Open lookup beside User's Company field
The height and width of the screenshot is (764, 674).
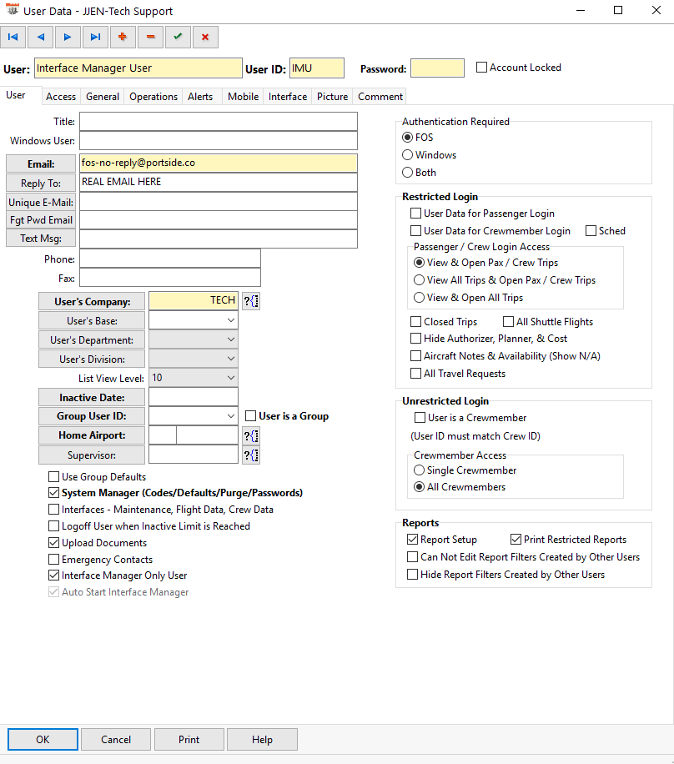[x=251, y=301]
